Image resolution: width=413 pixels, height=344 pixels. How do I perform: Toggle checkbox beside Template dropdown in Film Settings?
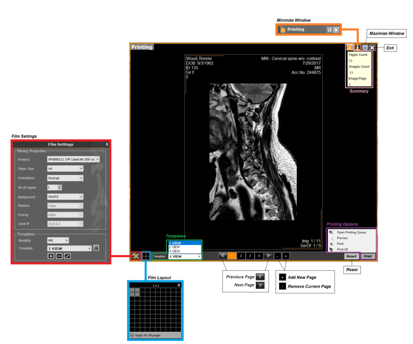pos(96,248)
